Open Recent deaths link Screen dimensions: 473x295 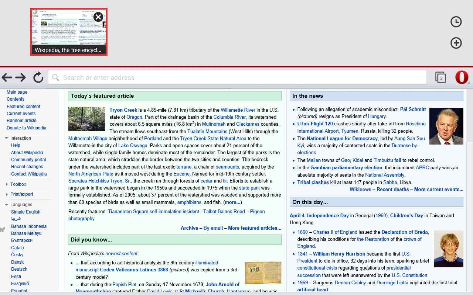[x=393, y=190]
